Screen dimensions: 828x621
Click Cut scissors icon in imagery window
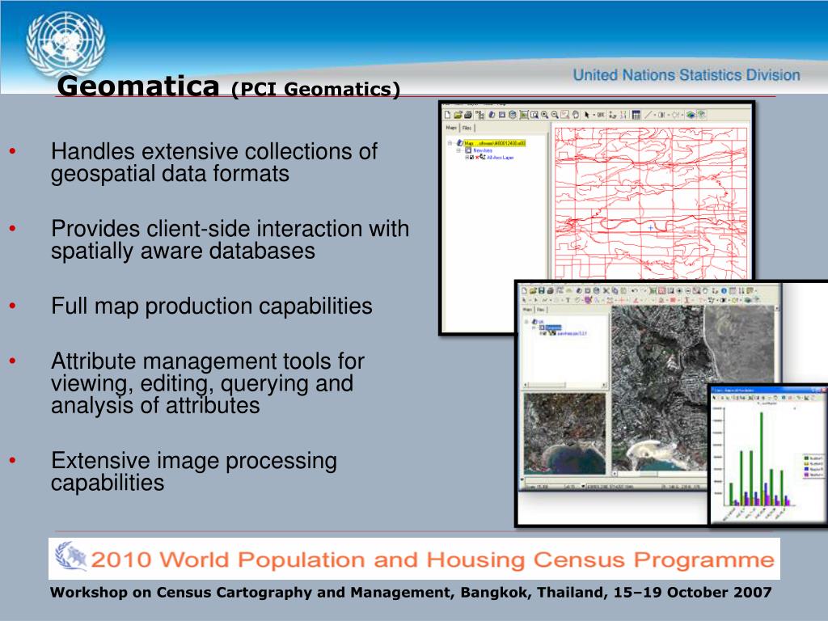point(606,290)
